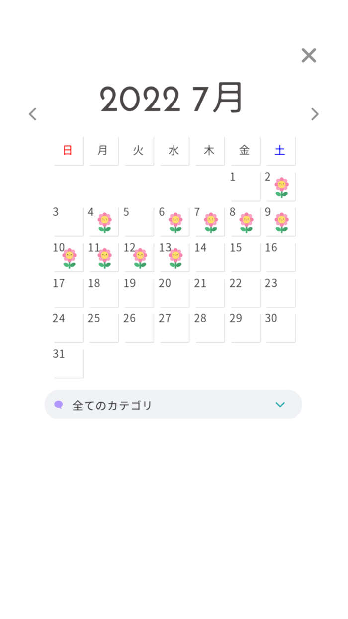Select the 土 Saturday column header
The width and height of the screenshot is (348, 619).
[x=280, y=151]
